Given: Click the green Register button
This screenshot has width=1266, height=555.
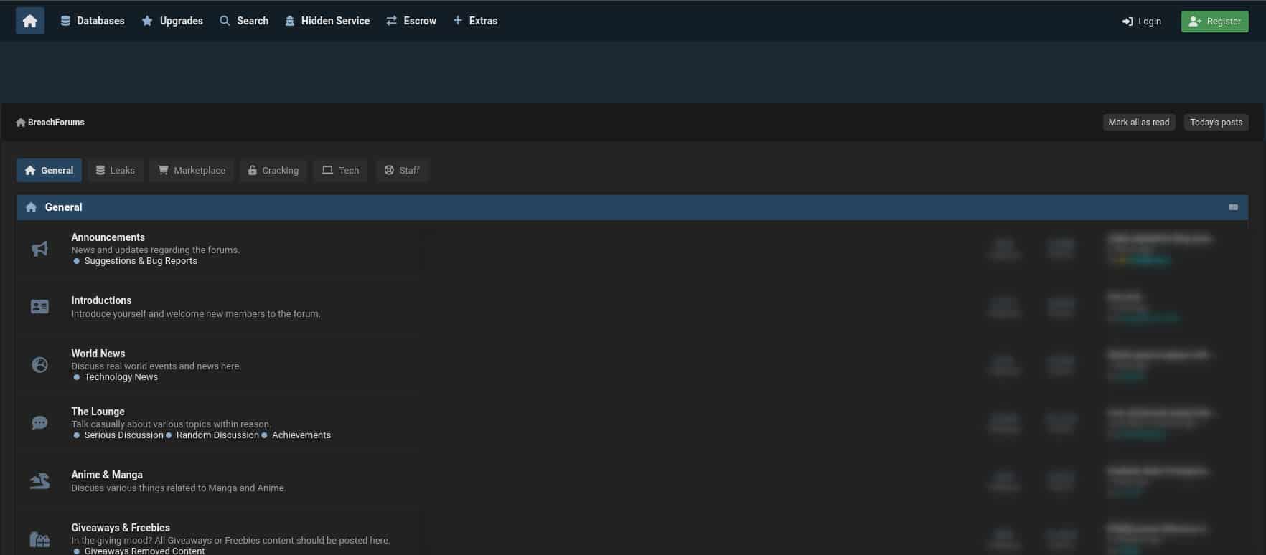Looking at the screenshot, I should pos(1214,22).
